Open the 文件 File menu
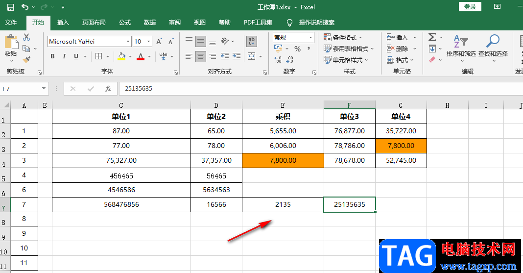 tap(11, 23)
